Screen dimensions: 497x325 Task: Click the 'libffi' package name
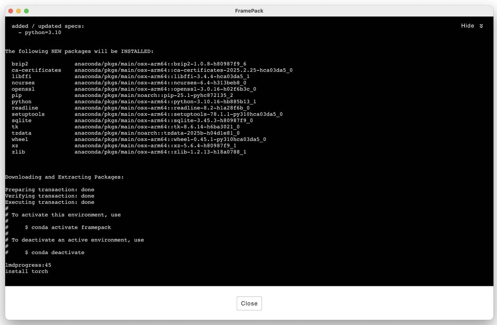click(x=22, y=76)
